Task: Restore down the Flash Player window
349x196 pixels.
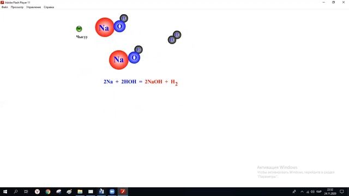Action: pos(333,2)
